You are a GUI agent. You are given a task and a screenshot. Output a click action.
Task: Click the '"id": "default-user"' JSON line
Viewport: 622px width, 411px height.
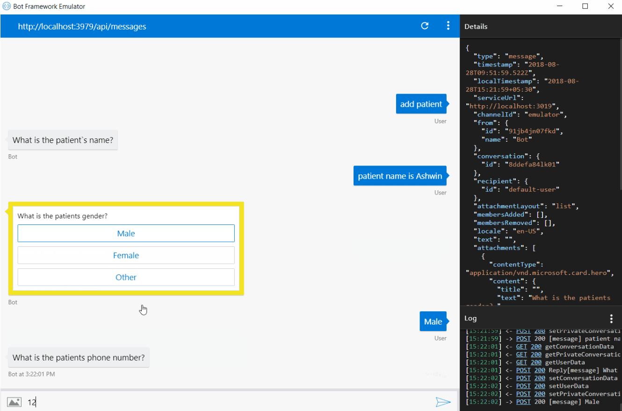click(x=521, y=189)
